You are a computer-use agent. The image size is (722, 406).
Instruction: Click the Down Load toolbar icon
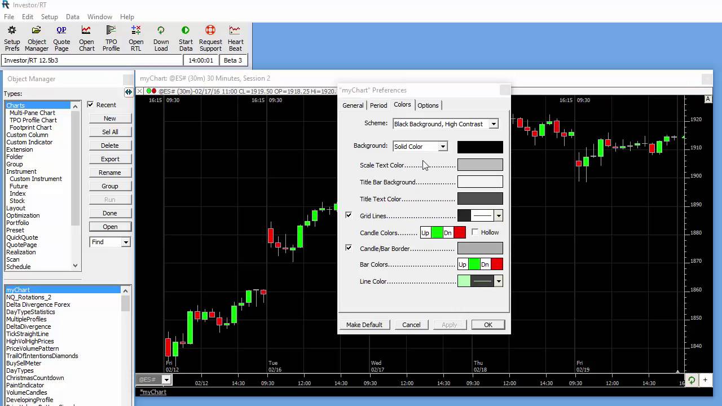(x=161, y=38)
